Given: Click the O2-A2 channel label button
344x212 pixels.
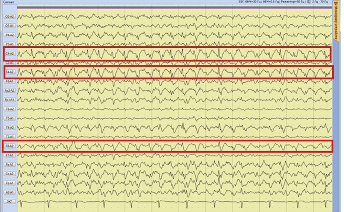Looking at the screenshot, I should (x=9, y=16).
